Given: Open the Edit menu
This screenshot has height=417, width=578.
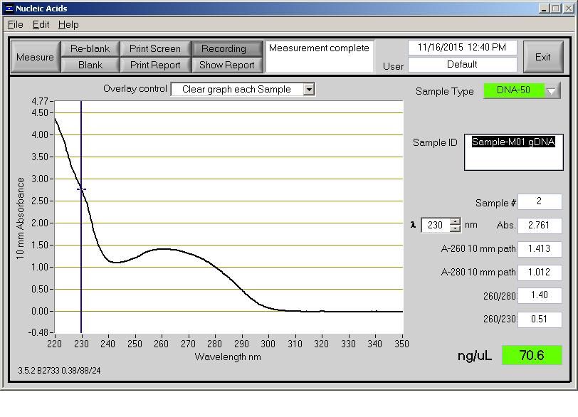Looking at the screenshot, I should pos(41,25).
